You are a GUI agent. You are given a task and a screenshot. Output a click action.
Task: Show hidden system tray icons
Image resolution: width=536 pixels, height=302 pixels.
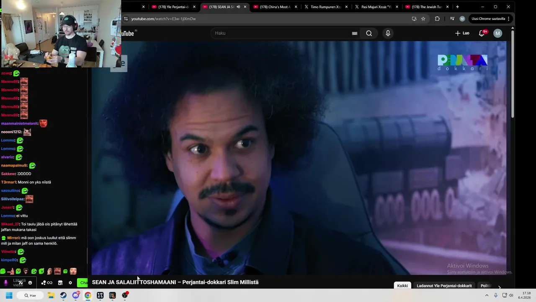pyautogui.click(x=487, y=295)
